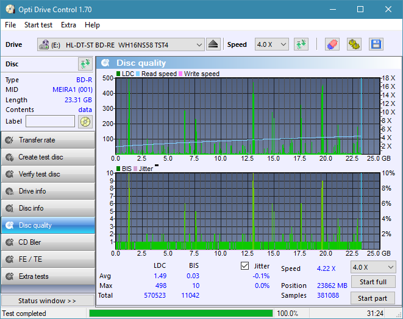The width and height of the screenshot is (403, 319).
Task: Click the refresh speed icon beside speed dropdown
Action: (301, 44)
